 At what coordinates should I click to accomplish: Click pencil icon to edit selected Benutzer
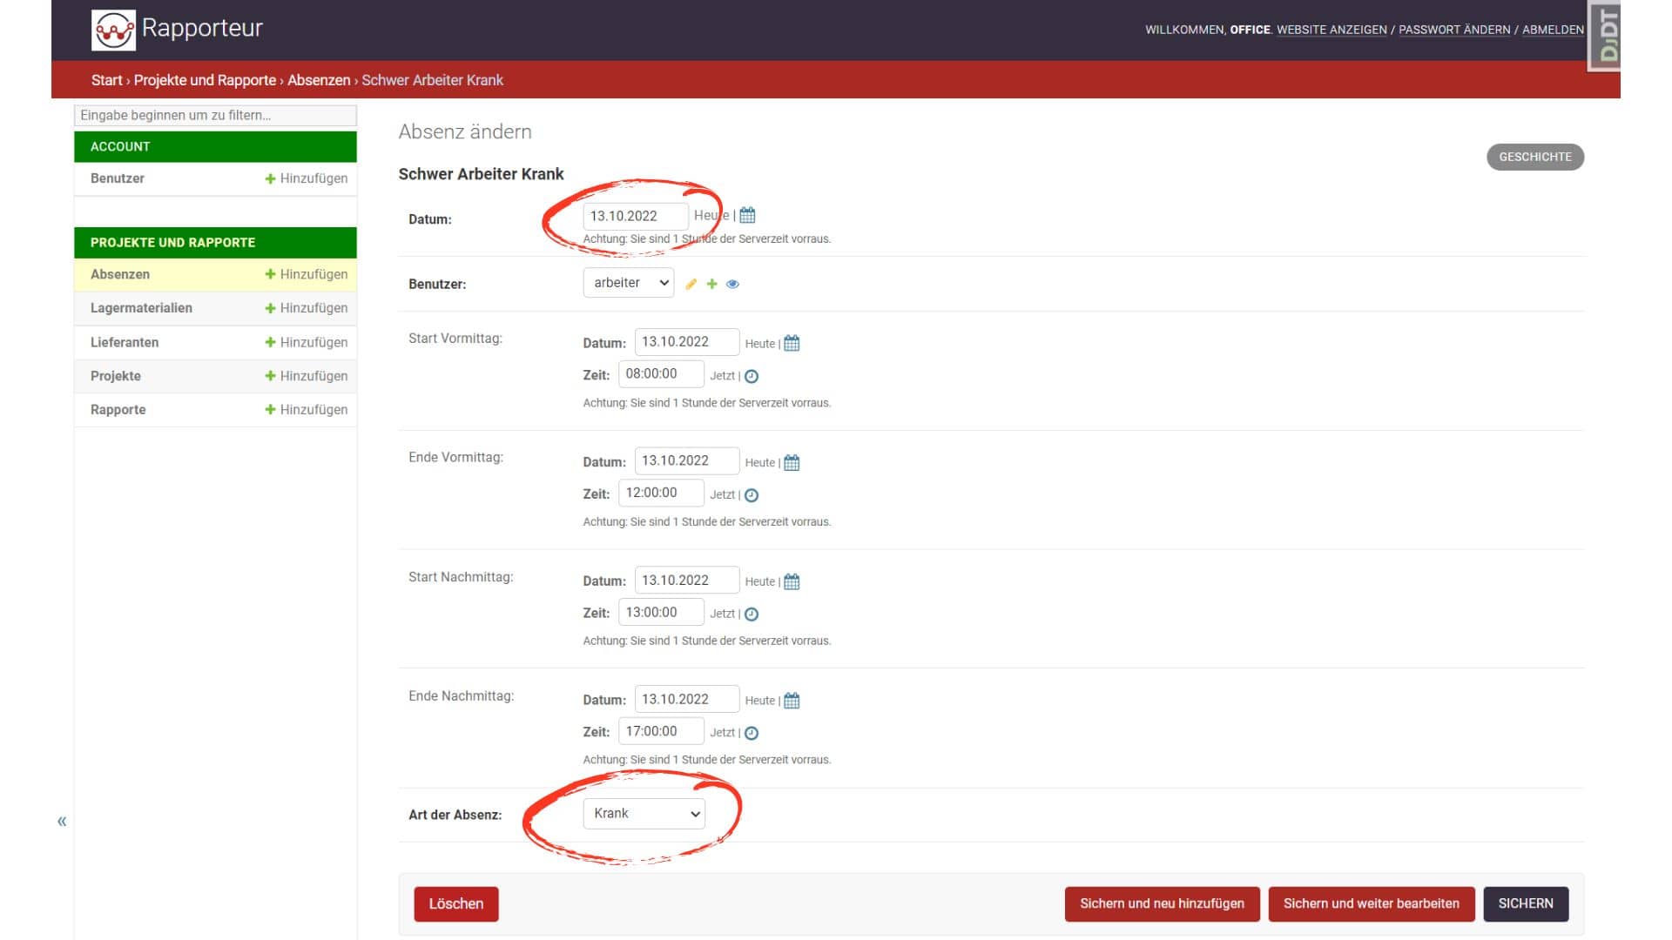coord(691,284)
